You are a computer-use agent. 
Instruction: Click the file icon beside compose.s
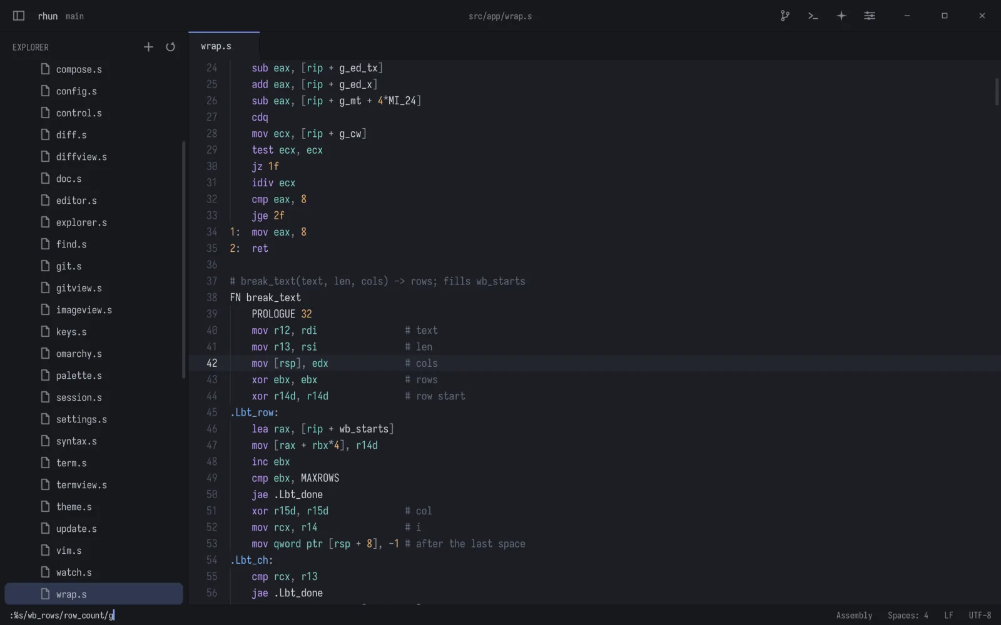[45, 69]
